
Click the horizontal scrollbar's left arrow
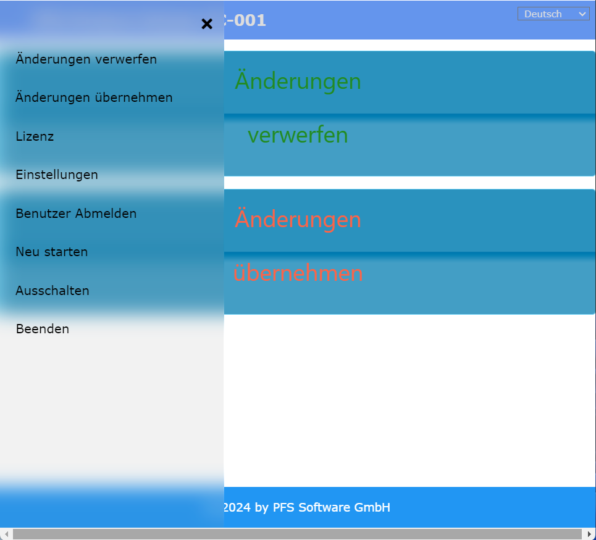click(6, 534)
